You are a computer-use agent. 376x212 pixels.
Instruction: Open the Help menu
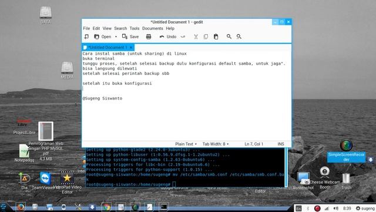170,28
